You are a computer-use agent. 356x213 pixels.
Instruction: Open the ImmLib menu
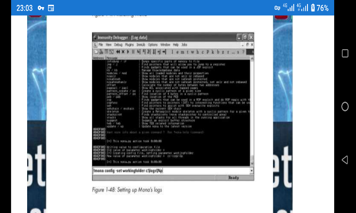tap(141, 44)
